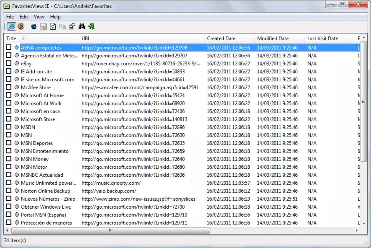Click the bookmark icon beside Microsoft At Work
371x248 pixels.
pos(17,103)
